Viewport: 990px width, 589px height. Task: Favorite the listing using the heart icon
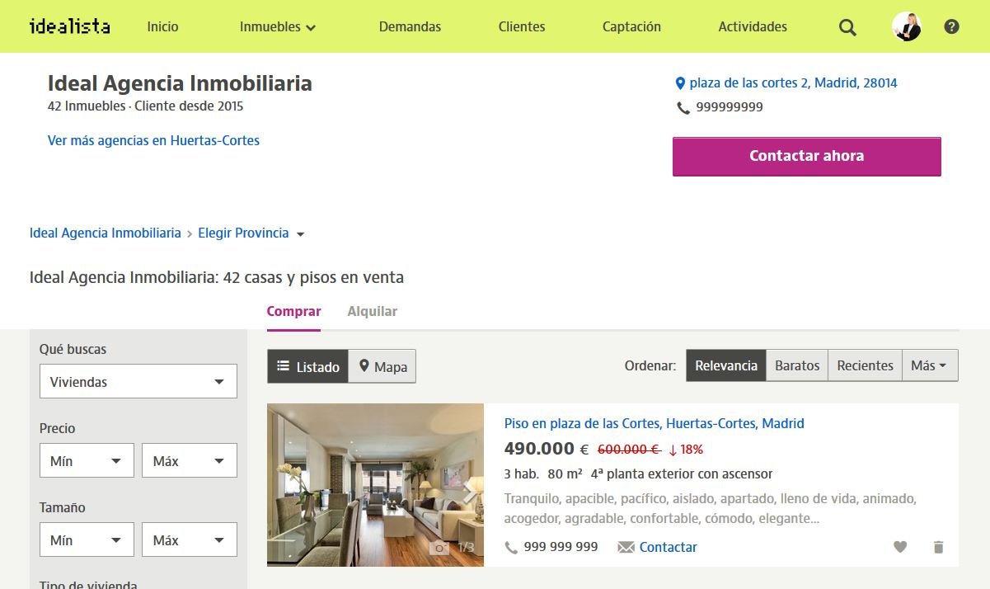[x=900, y=547]
